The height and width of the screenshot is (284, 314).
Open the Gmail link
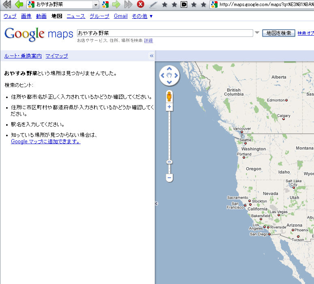(x=121, y=16)
